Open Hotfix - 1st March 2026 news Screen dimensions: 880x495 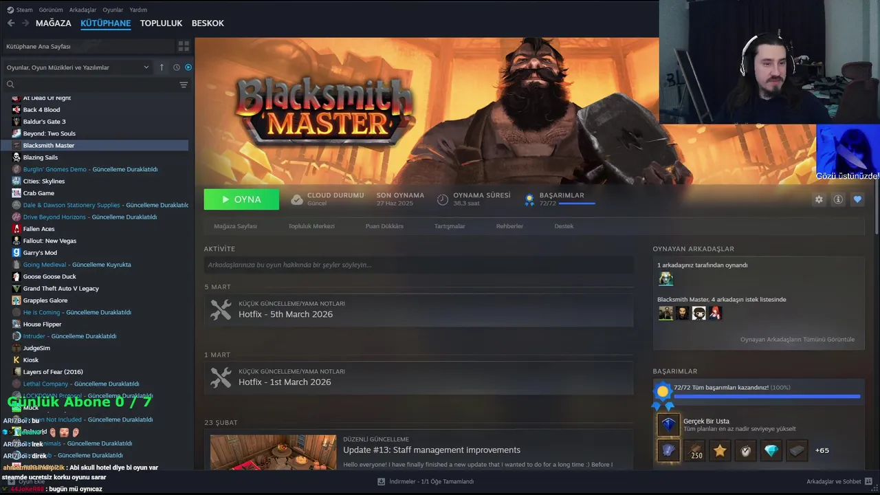[419, 377]
